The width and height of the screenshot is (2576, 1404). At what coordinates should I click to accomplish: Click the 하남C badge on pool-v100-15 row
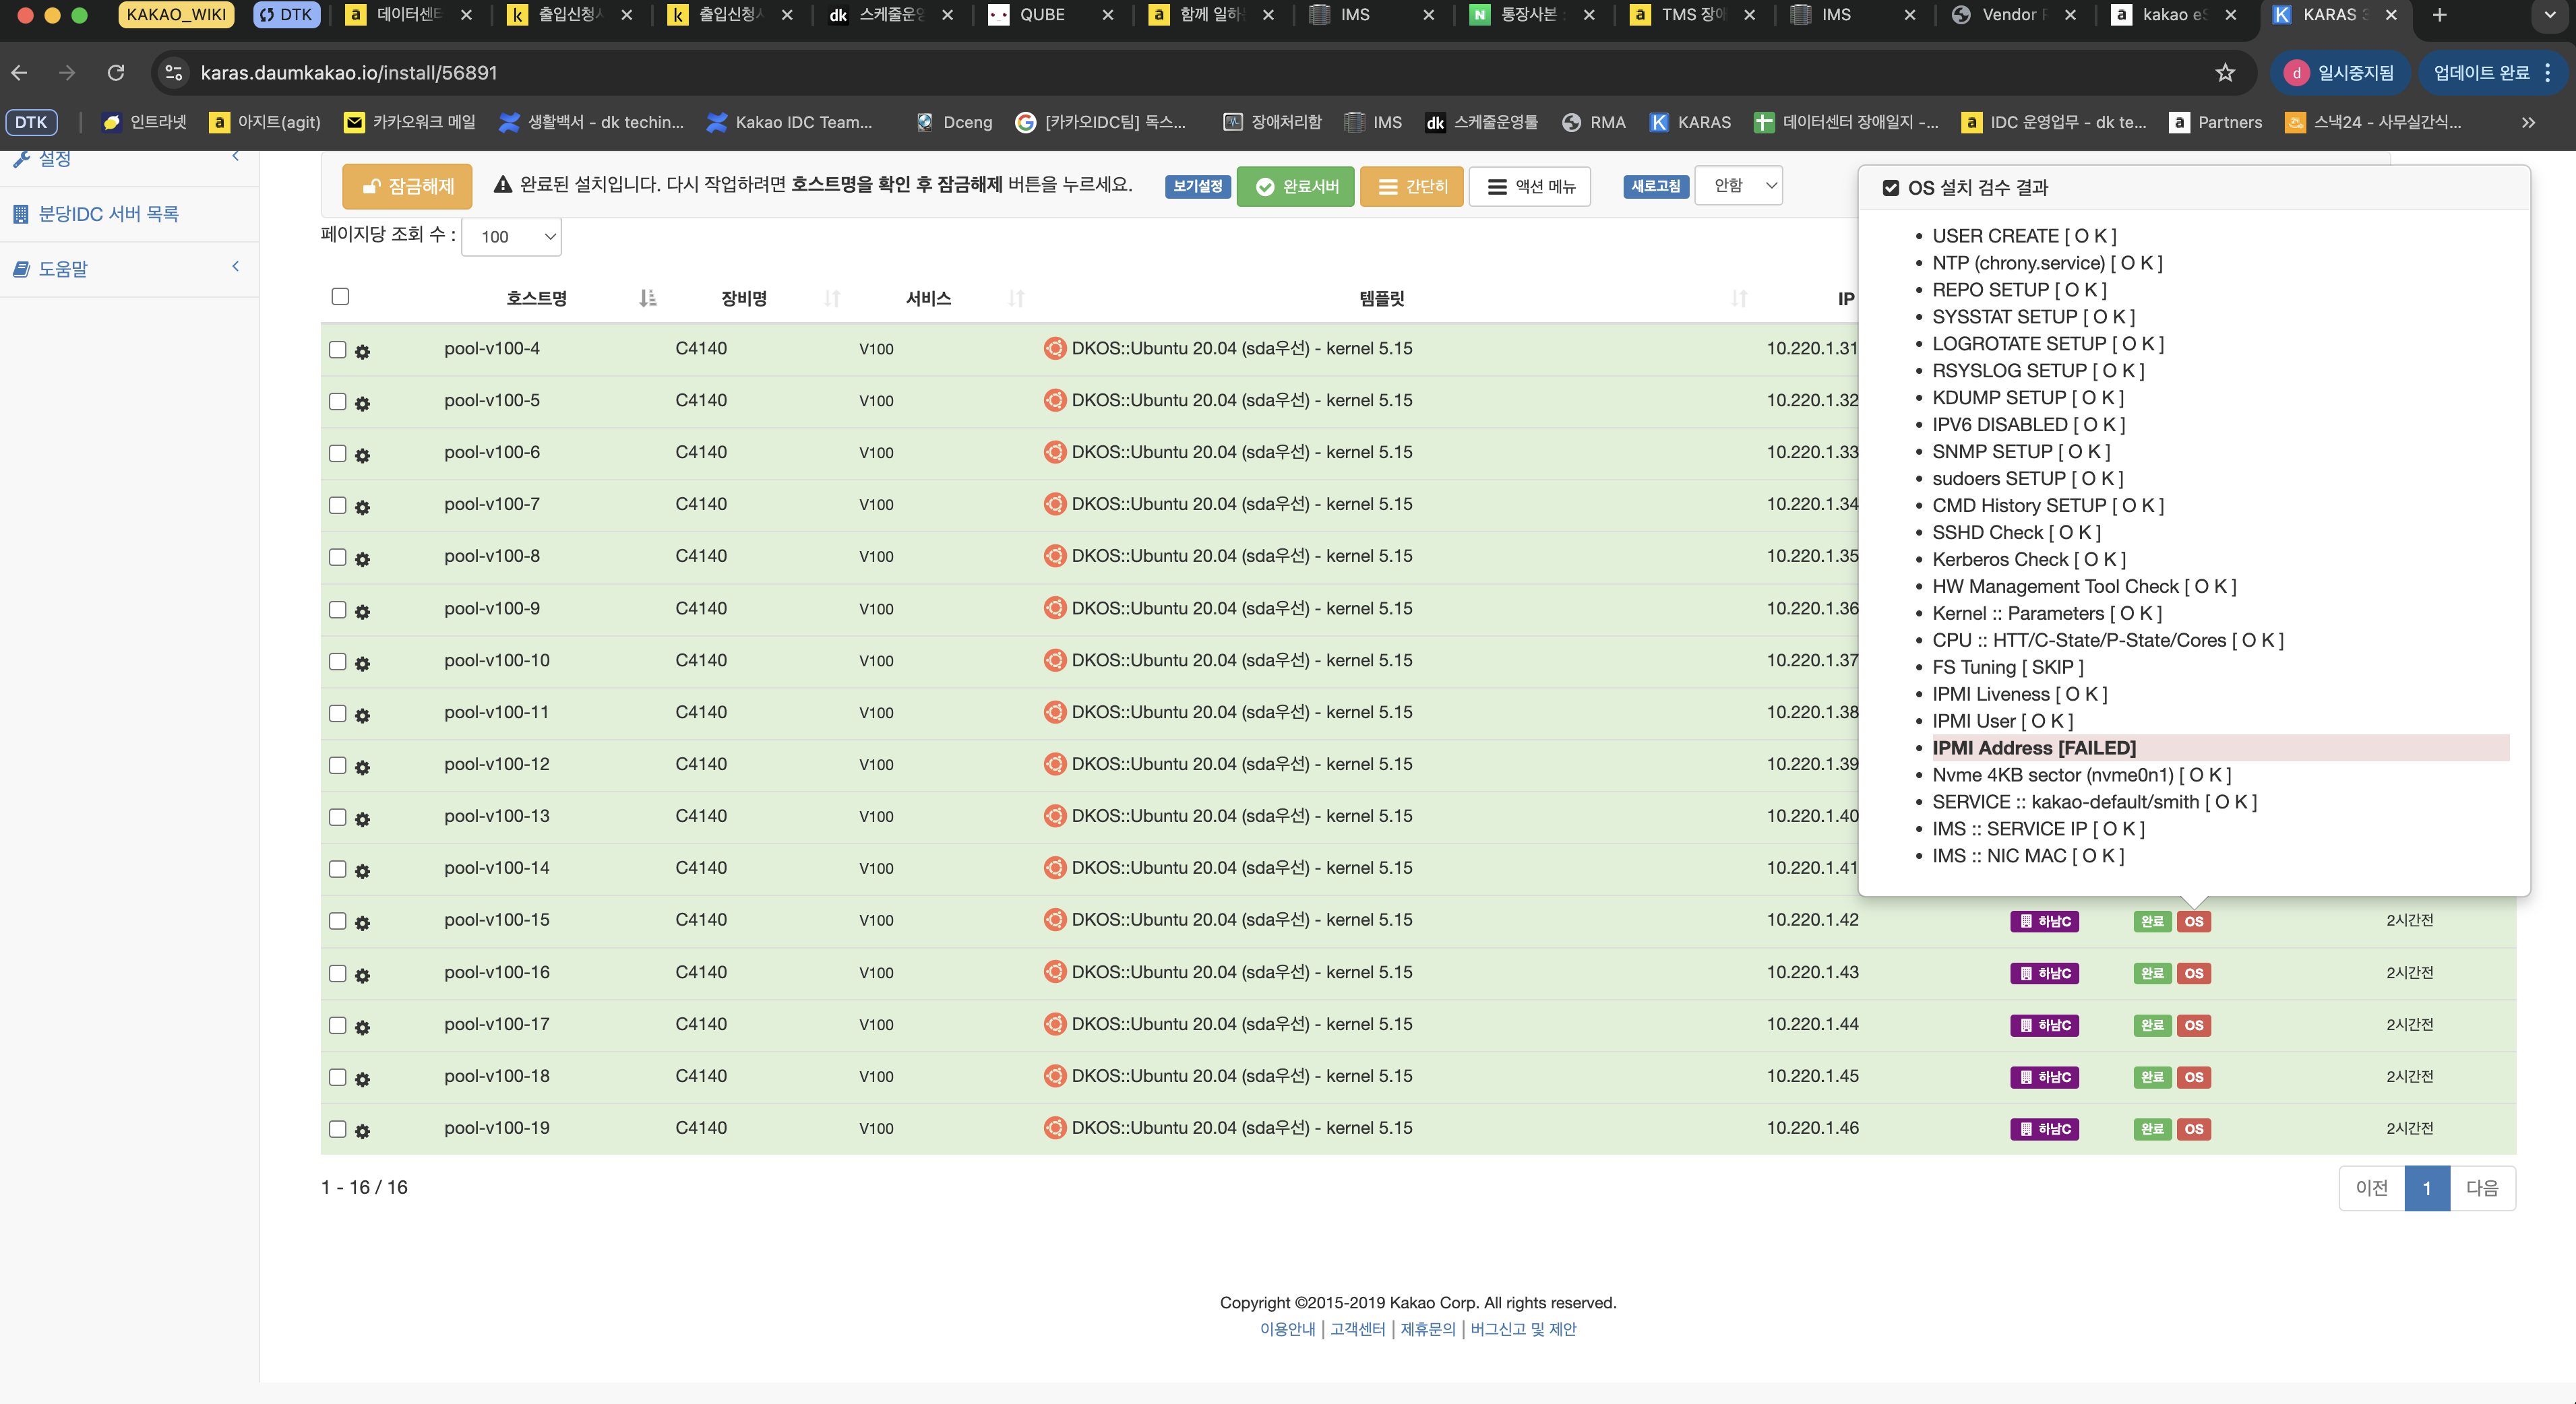[2044, 920]
